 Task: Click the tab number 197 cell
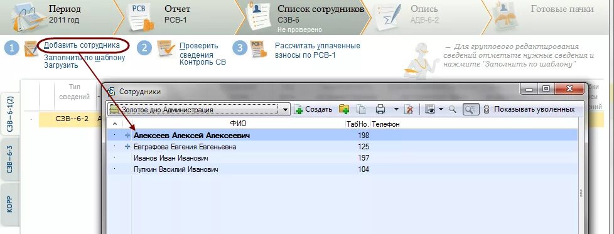(363, 158)
